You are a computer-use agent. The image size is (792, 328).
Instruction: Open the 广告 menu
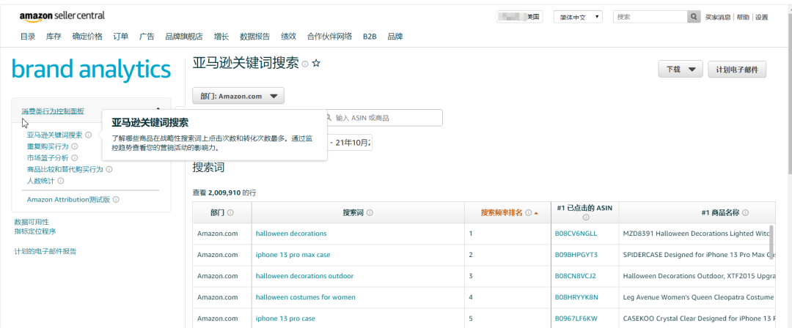point(147,37)
